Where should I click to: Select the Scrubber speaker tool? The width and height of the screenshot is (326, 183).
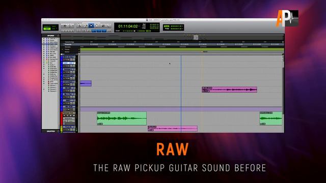[x=103, y=26]
